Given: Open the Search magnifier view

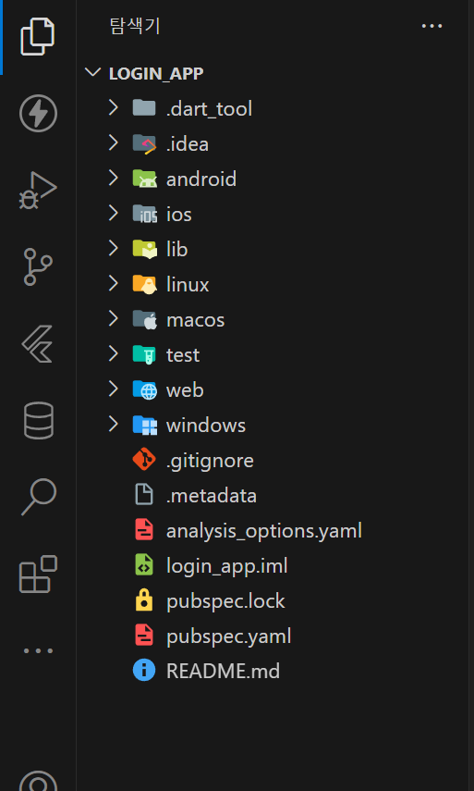Looking at the screenshot, I should pos(38,497).
